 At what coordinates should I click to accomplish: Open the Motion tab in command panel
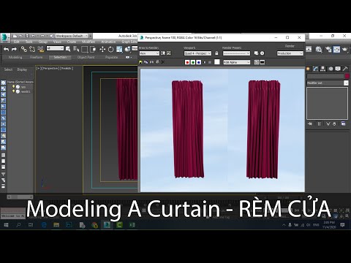(x=331, y=69)
